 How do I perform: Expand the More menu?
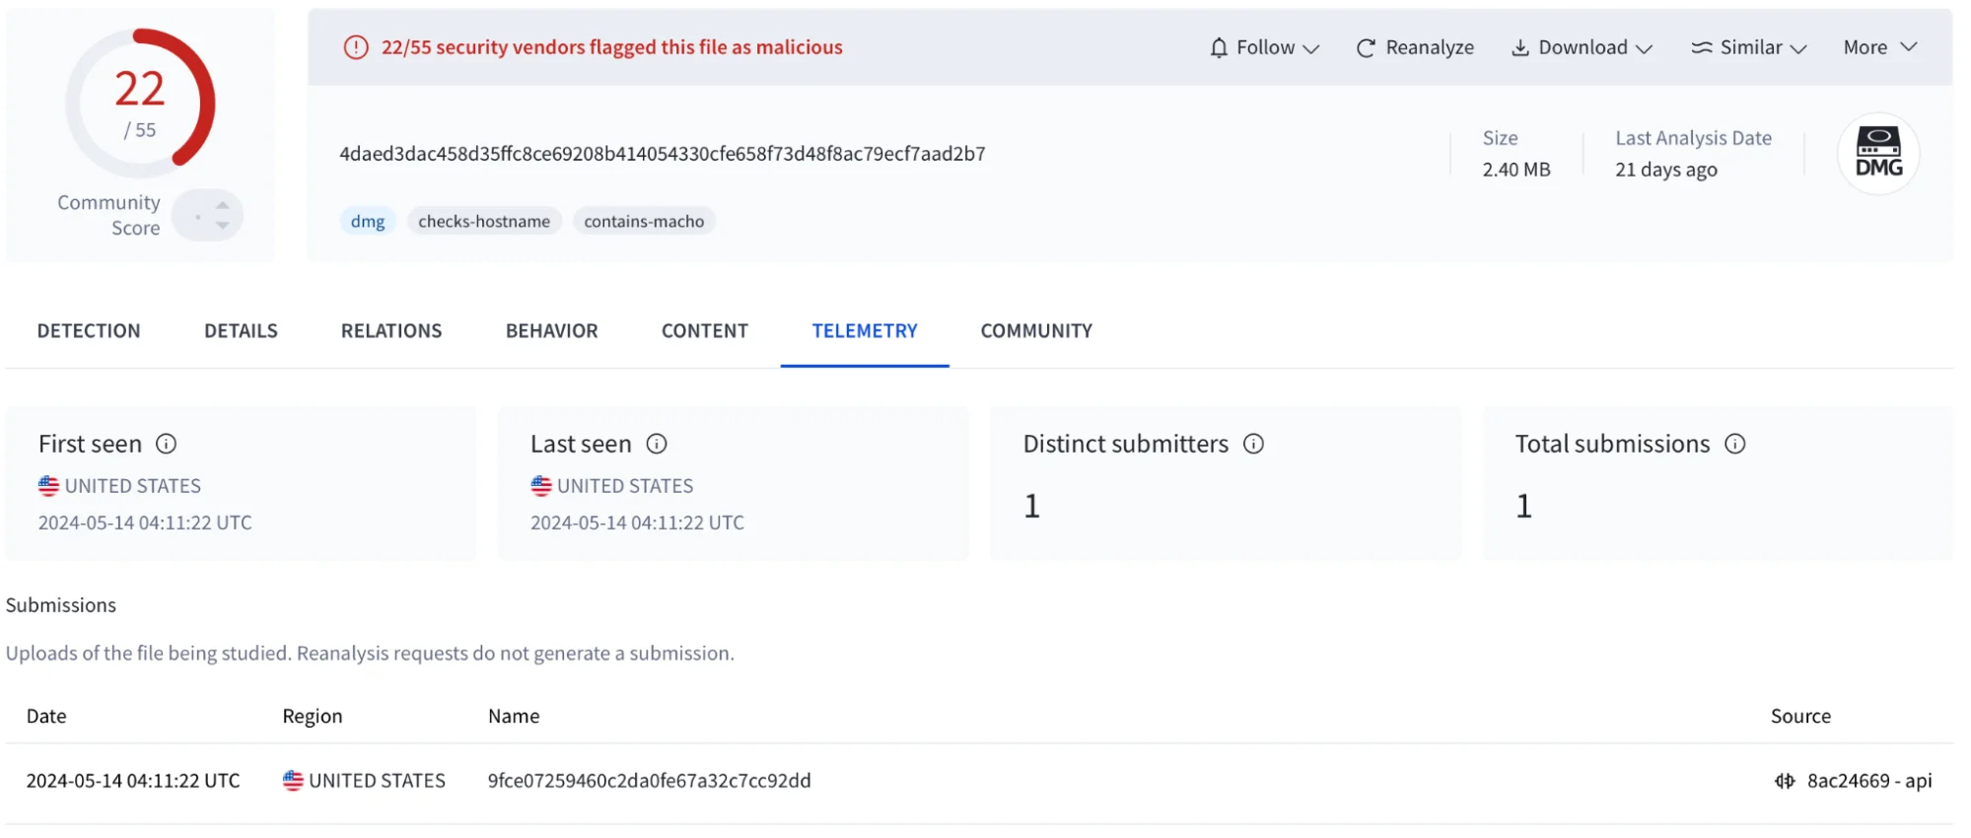coord(1880,47)
